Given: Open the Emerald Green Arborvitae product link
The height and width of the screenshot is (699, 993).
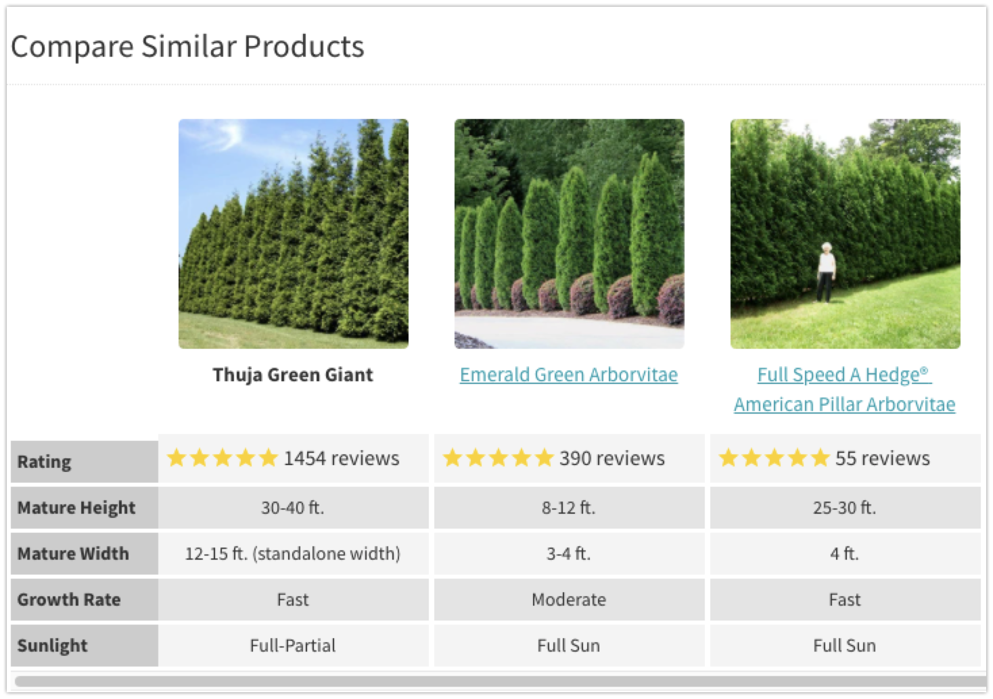Looking at the screenshot, I should tap(569, 375).
